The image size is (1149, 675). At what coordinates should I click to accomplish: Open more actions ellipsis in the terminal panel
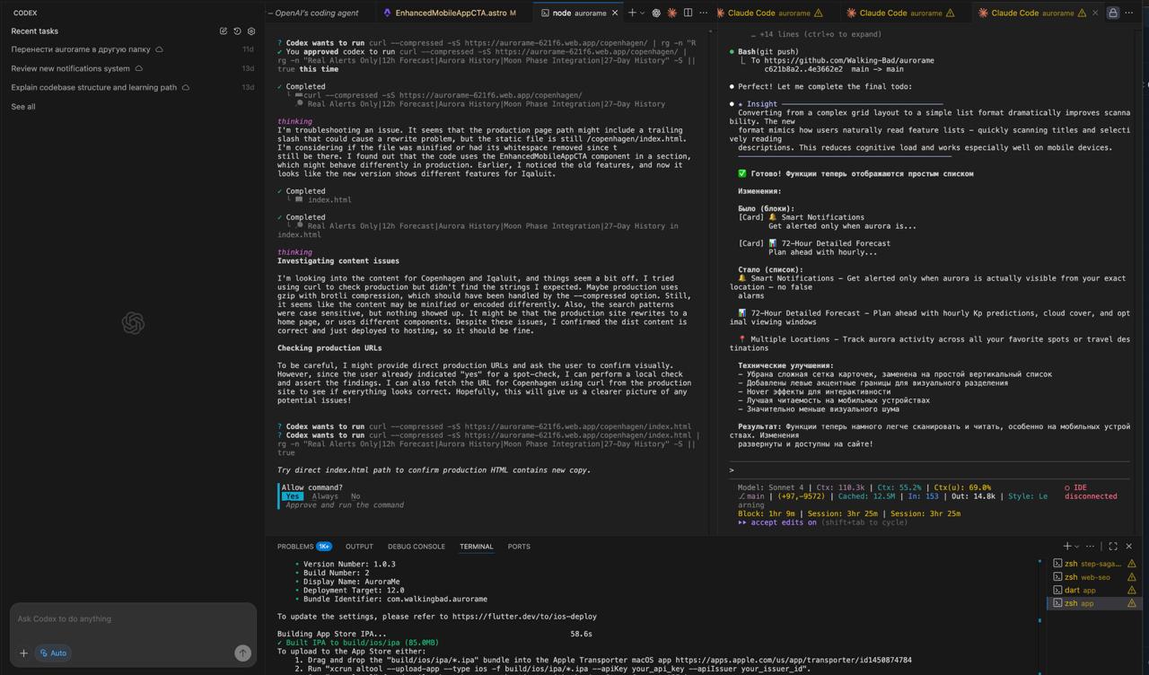[1091, 546]
